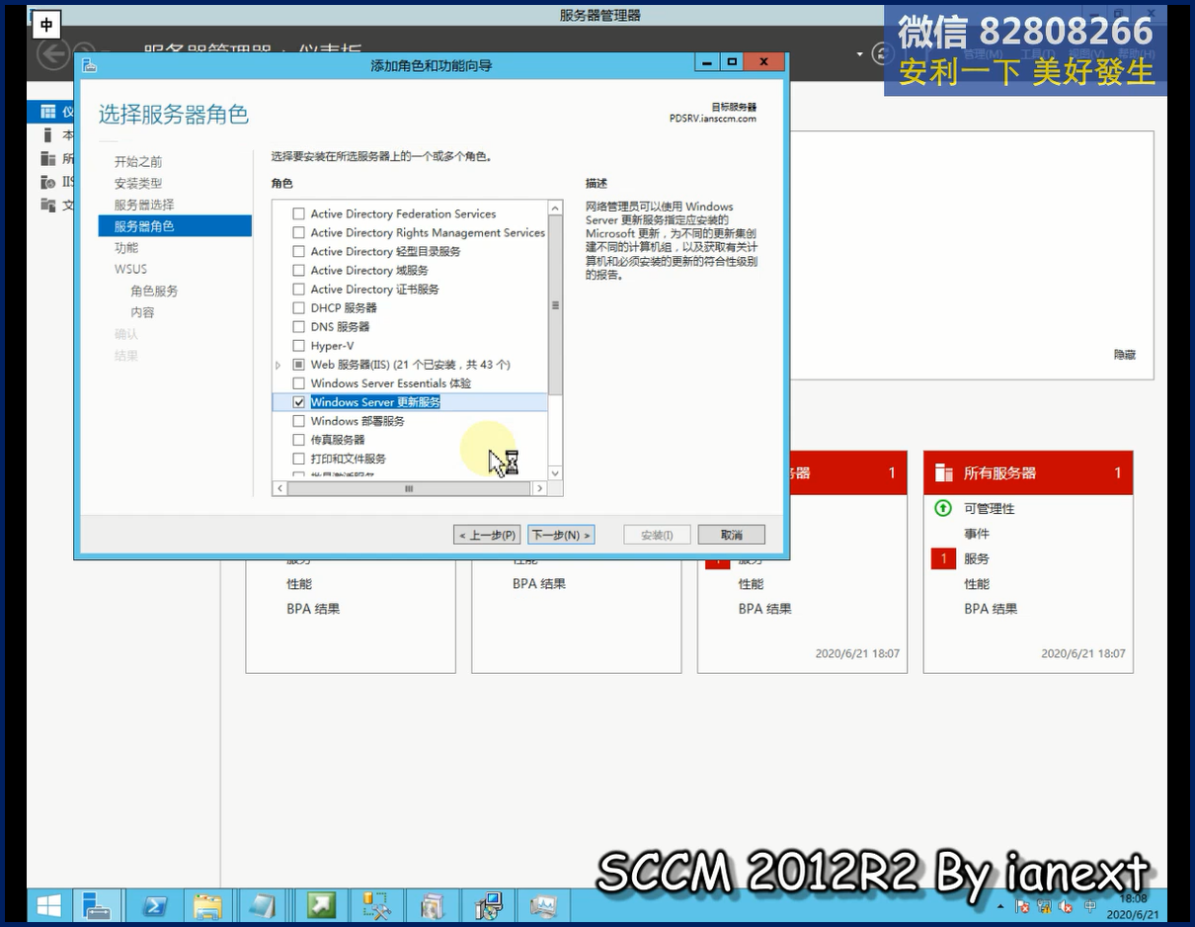Image resolution: width=1195 pixels, height=927 pixels.
Task: Click the roles list horizontal scrollbar thumb
Action: pyautogui.click(x=409, y=488)
